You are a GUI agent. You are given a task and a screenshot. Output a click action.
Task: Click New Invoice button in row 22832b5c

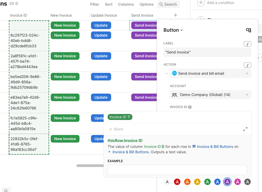tap(65, 139)
